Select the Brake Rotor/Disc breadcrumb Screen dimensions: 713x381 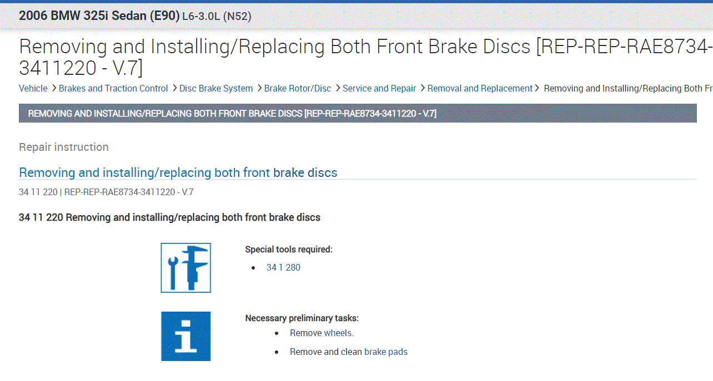pos(298,88)
